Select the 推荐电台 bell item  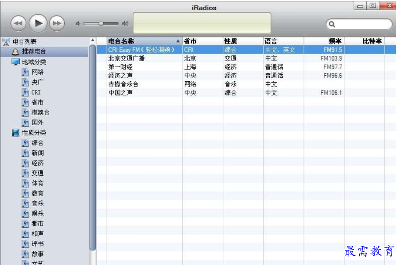34,52
